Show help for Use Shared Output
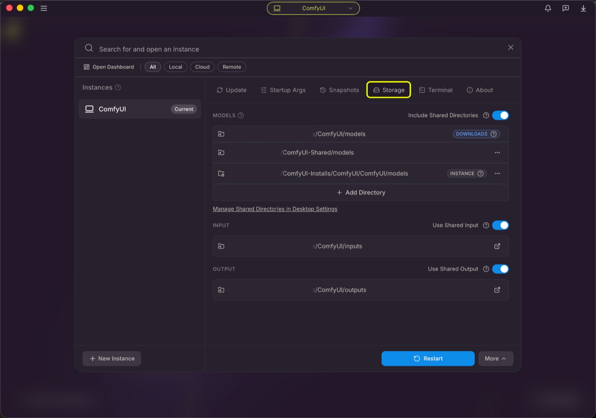 tap(486, 269)
